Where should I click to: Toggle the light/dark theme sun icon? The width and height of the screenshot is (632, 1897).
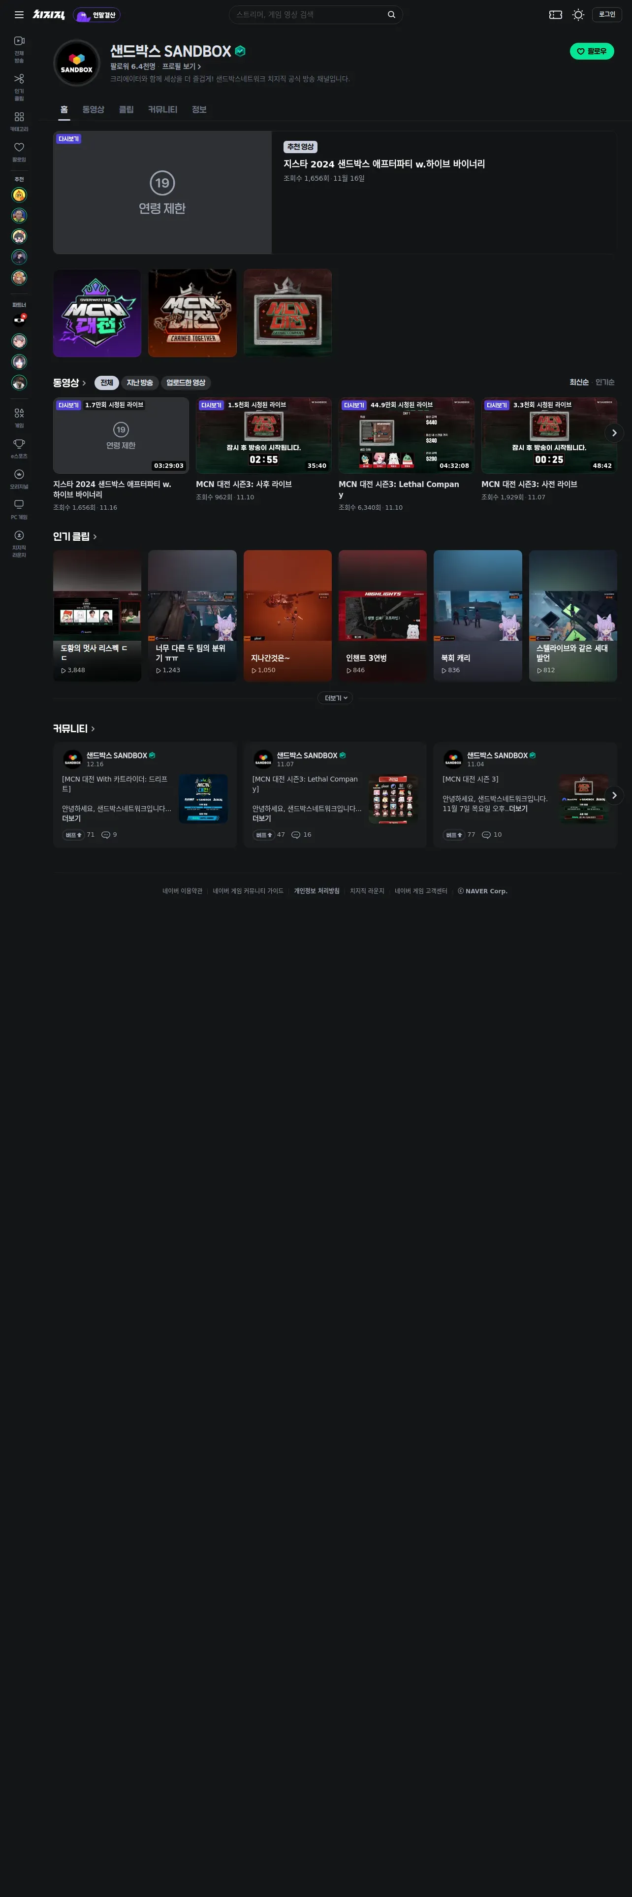click(x=578, y=15)
